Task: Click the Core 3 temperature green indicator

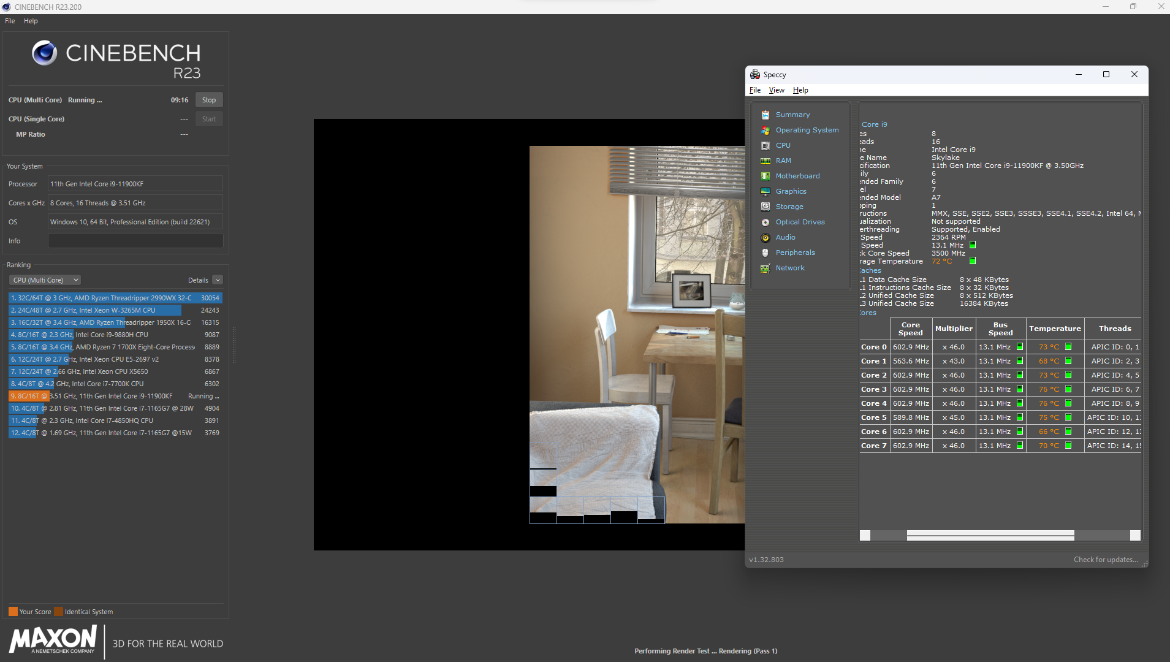Action: pyautogui.click(x=1068, y=389)
